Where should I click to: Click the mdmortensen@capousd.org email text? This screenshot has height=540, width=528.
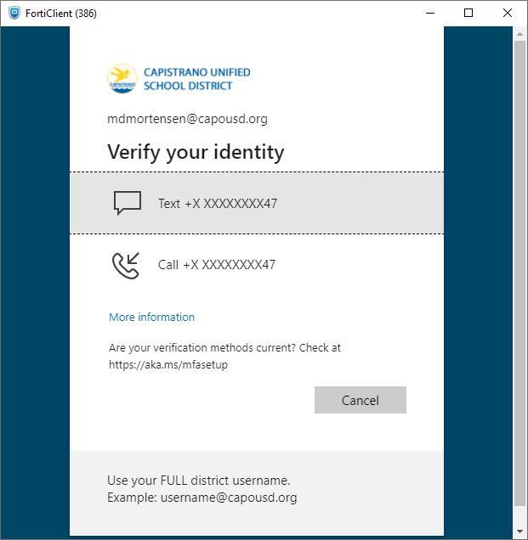(187, 119)
